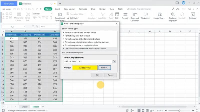The width and height of the screenshot is (200, 112).
Task: Select 'Use a formula to determine' rule
Action: 90,49
